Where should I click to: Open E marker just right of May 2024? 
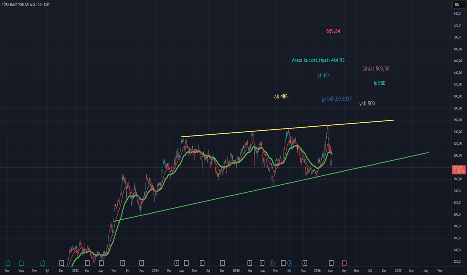[x=186, y=263]
